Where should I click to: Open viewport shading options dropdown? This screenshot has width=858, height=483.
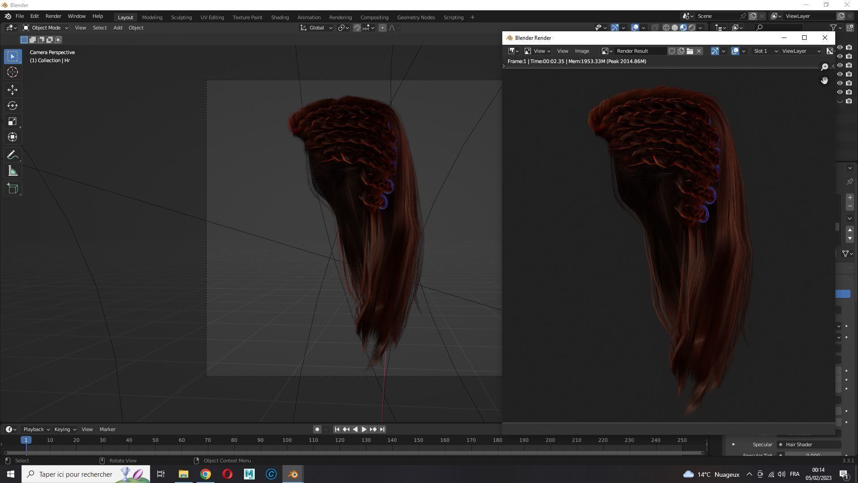[x=701, y=28]
